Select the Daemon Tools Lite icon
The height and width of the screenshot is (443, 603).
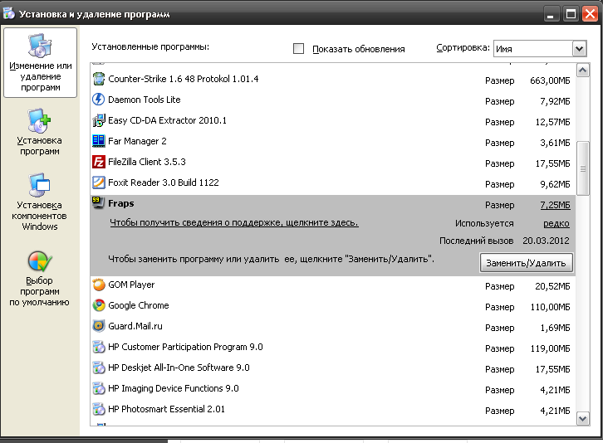[x=99, y=100]
